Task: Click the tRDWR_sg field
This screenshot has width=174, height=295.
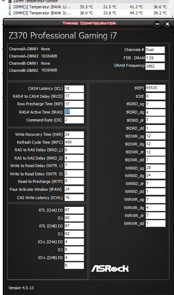Action: 156,136
